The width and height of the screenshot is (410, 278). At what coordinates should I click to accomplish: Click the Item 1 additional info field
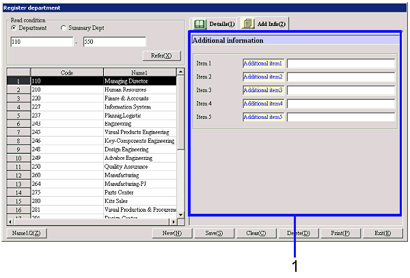coord(340,64)
